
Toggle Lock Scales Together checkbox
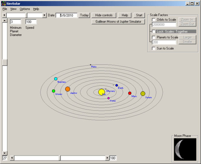(154, 31)
